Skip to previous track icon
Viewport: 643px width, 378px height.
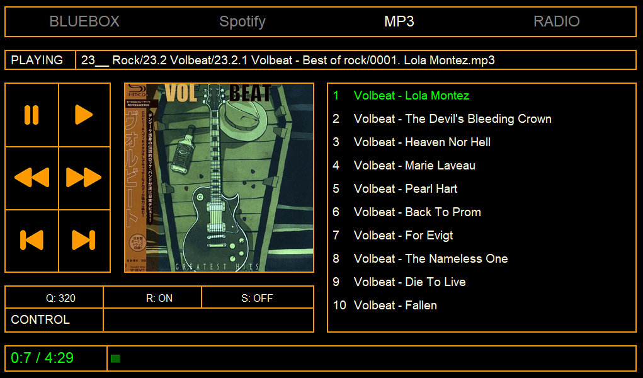tap(31, 240)
